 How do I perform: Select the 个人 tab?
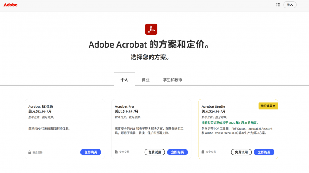pos(125,80)
